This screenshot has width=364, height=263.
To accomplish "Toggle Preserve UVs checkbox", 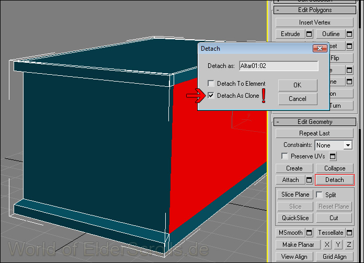I will click(x=285, y=156).
